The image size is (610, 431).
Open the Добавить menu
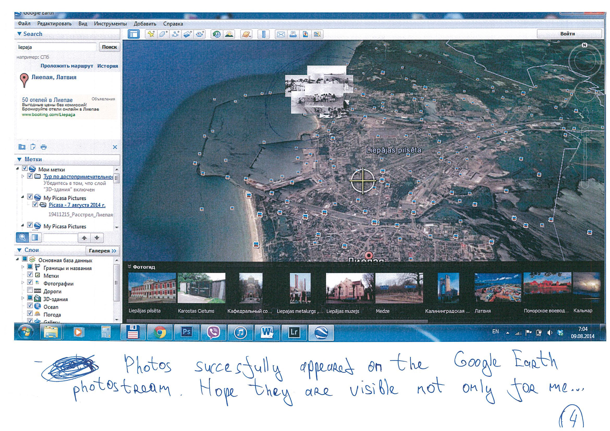(x=145, y=24)
